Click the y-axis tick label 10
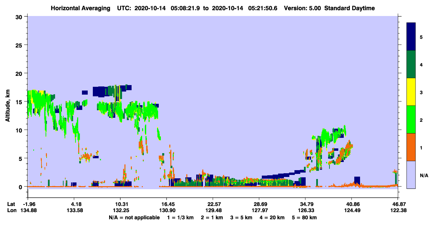The image size is (442, 227). [20, 130]
